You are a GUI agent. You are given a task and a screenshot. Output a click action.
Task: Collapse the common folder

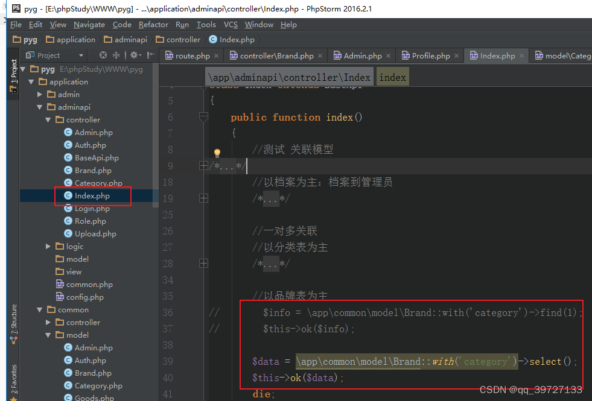tap(40, 310)
